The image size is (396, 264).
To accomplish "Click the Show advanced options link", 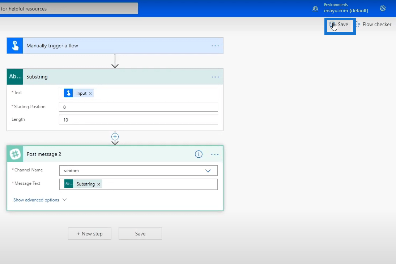I will coord(36,200).
